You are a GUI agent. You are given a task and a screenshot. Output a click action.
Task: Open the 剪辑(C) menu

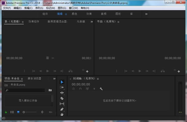28,8
